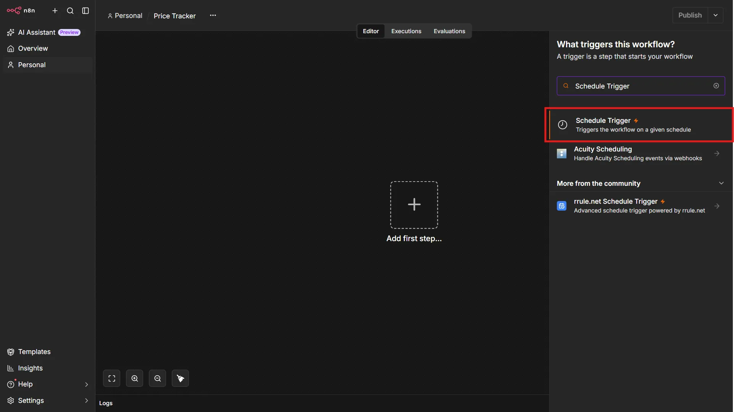Open rrule.net Schedule Trigger arrow
The image size is (734, 412).
point(717,206)
